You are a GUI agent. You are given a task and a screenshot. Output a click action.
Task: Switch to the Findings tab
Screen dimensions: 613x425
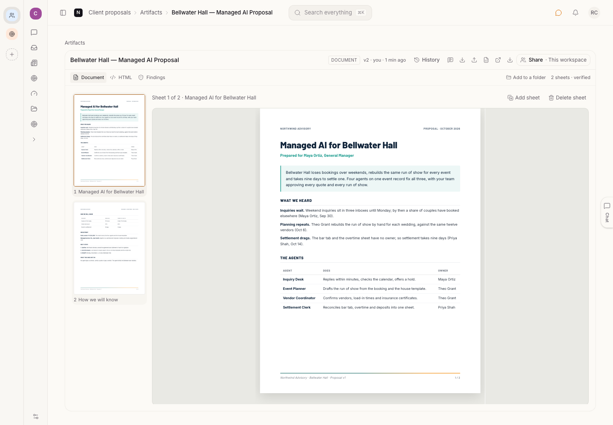(152, 77)
